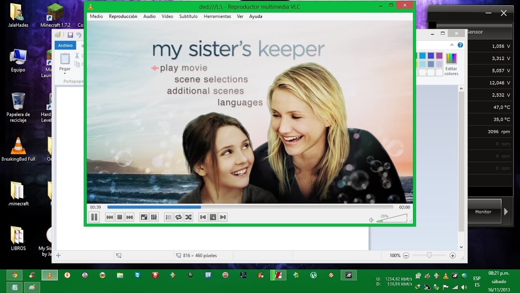Mute VLC via speaker icon
This screenshot has width=520, height=293.
click(x=371, y=220)
